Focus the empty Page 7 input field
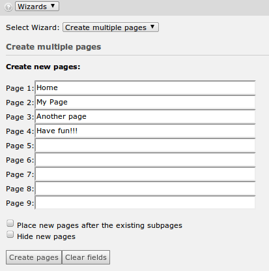 pyautogui.click(x=145, y=174)
